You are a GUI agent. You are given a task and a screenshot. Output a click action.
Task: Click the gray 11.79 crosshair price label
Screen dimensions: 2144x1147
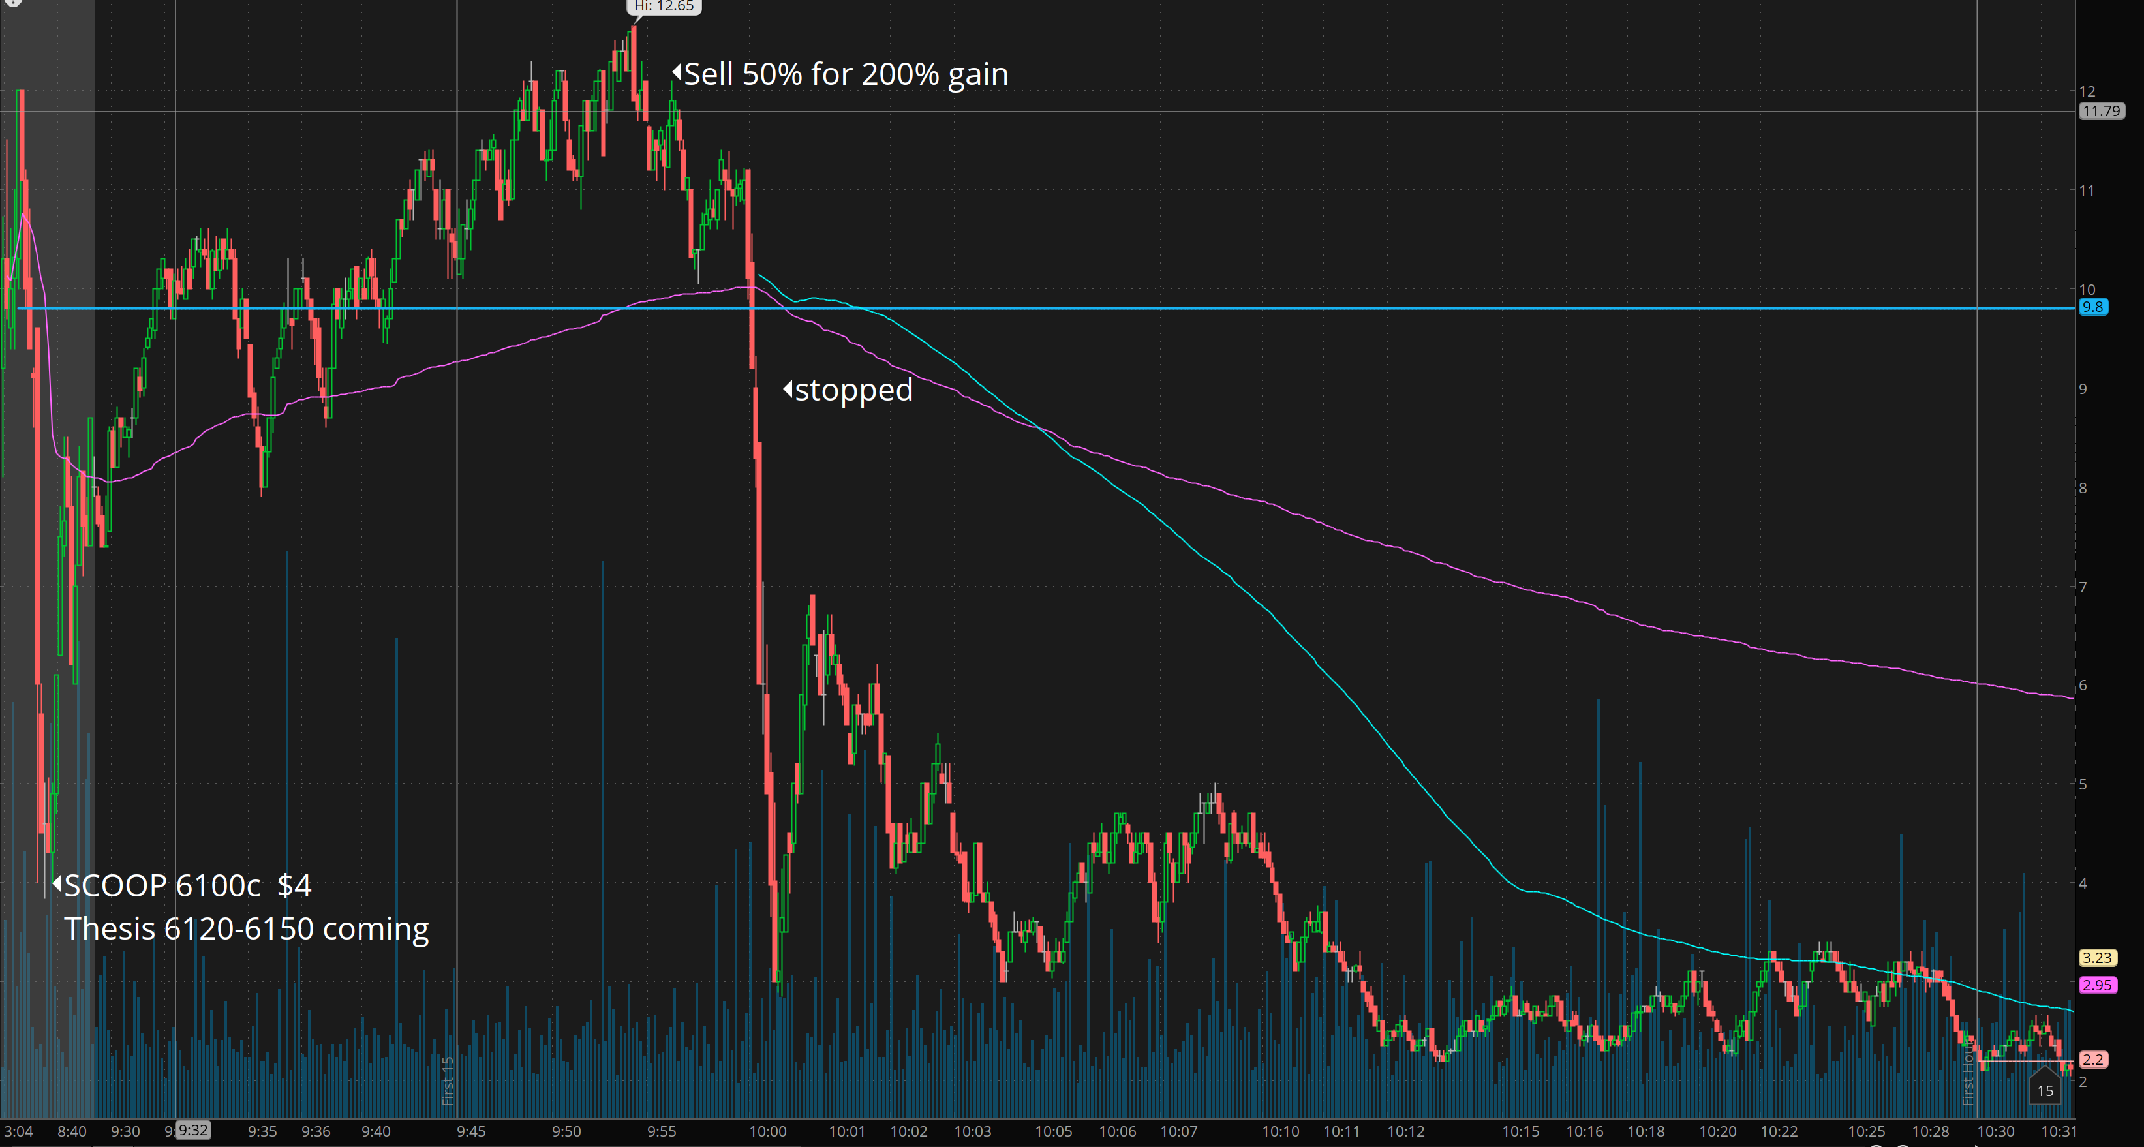coord(2101,111)
